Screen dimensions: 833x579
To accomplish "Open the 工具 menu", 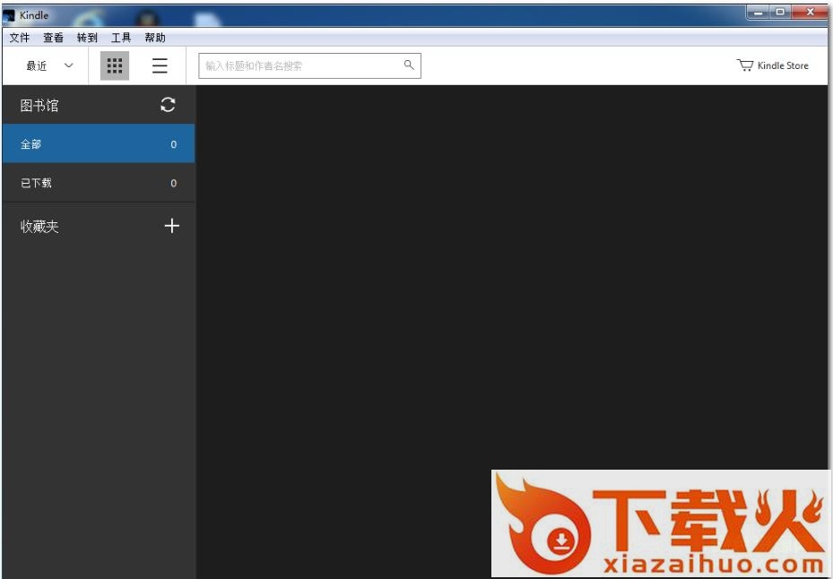I will pos(121,38).
